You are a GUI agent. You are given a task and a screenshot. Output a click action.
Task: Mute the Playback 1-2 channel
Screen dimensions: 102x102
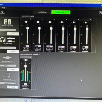tap(24, 86)
